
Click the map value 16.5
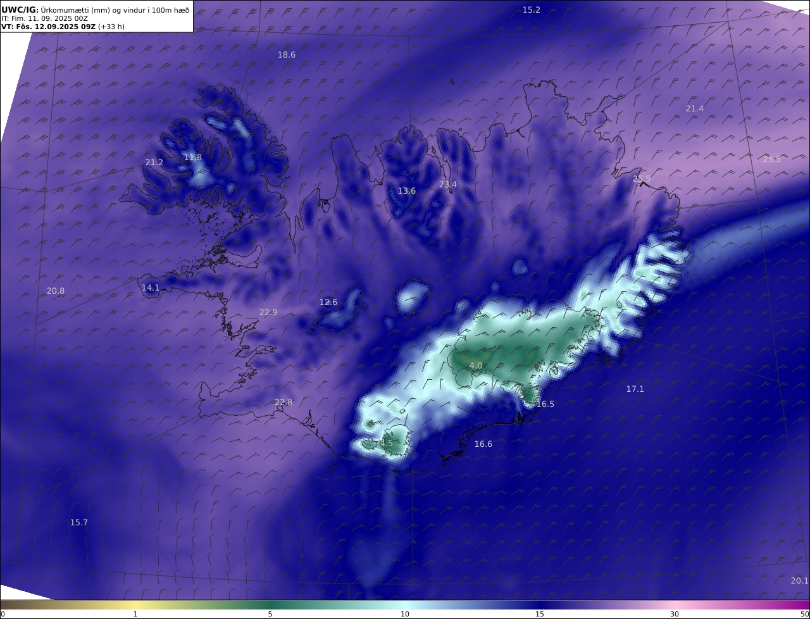[545, 404]
